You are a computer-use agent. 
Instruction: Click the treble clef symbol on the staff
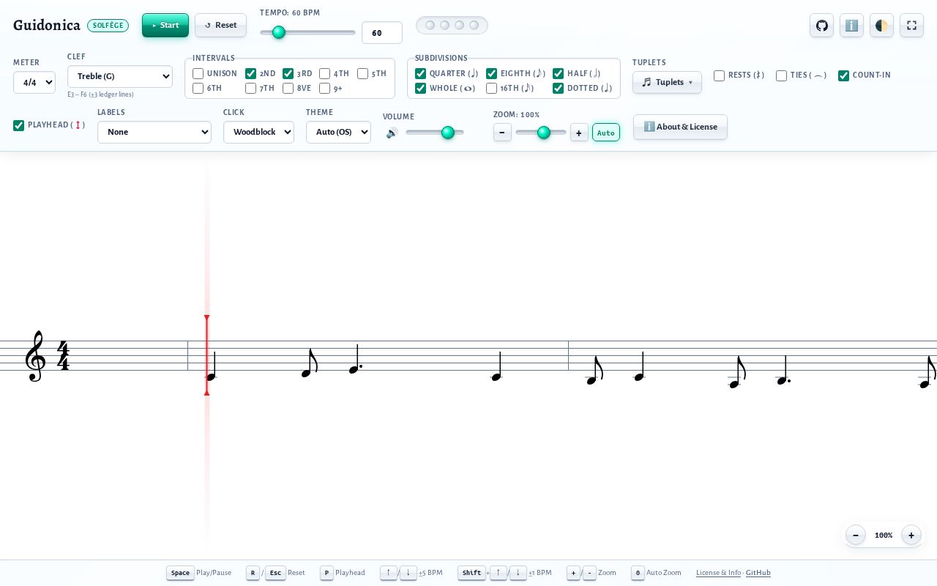pyautogui.click(x=35, y=356)
